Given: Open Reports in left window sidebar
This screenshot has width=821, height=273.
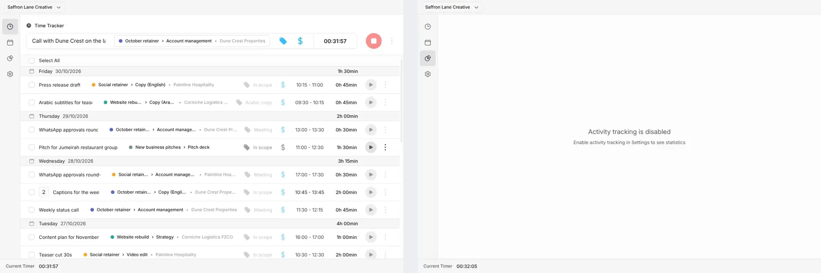Looking at the screenshot, I should [x=10, y=58].
